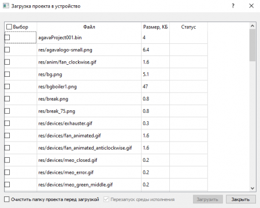Click the scrollbar down arrow

[x=252, y=188]
